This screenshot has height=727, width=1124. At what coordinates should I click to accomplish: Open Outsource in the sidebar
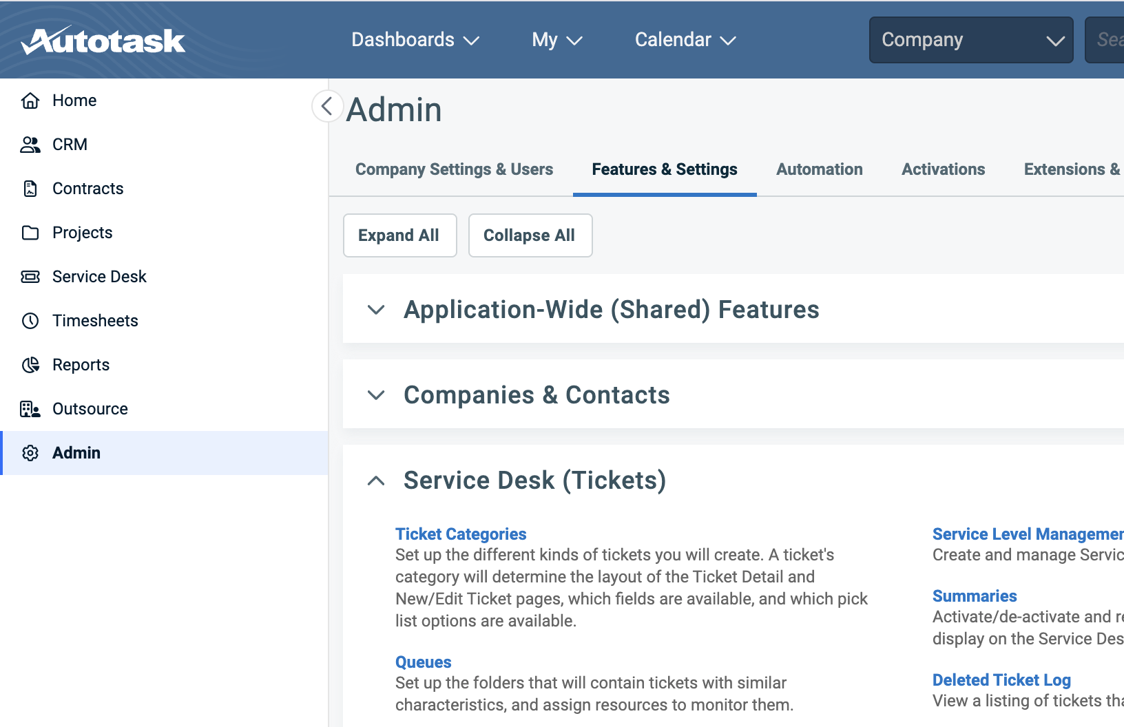[164, 409]
